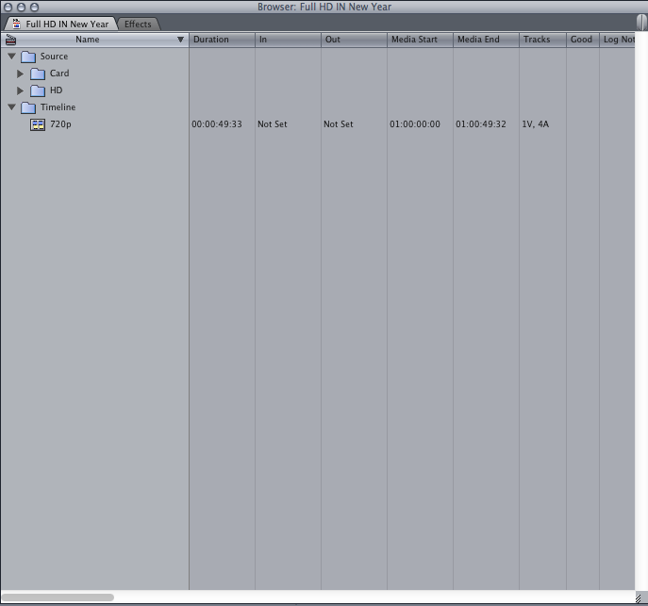648x606 pixels.
Task: Click the Media End column header
Action: [487, 40]
